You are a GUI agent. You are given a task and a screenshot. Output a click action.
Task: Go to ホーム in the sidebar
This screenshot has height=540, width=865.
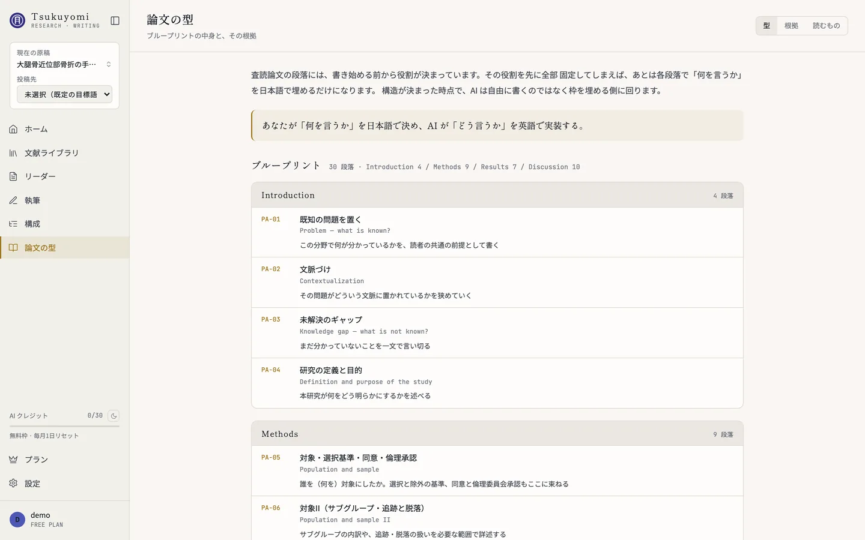point(64,129)
